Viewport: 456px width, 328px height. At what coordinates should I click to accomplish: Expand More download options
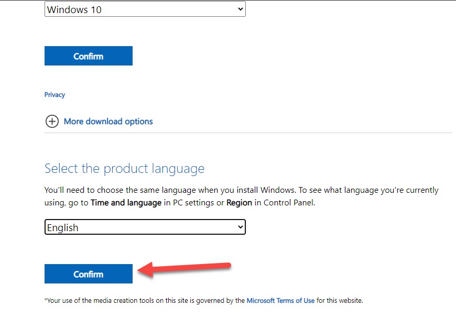(x=108, y=122)
